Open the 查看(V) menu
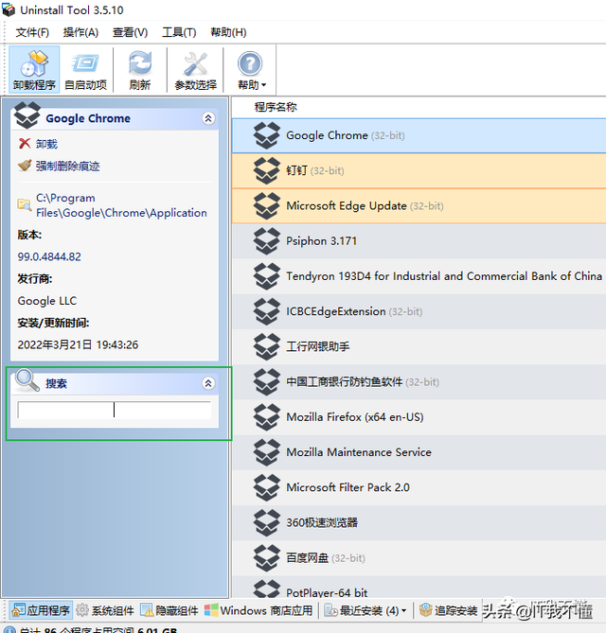Viewport: 606px width, 633px height. coord(130,32)
